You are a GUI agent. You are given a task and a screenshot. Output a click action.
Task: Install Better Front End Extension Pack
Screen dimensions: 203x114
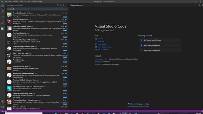[x=65, y=77]
